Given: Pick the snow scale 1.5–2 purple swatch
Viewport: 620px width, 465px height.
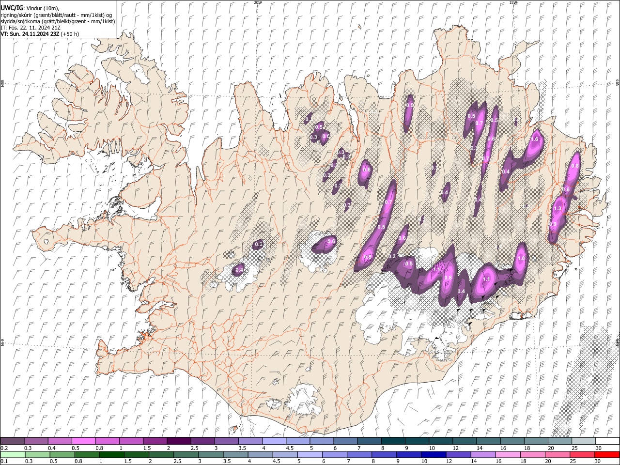Looking at the screenshot, I should click(155, 441).
